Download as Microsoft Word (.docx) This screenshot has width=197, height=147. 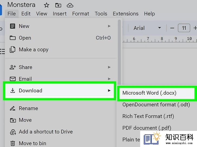pos(157,93)
